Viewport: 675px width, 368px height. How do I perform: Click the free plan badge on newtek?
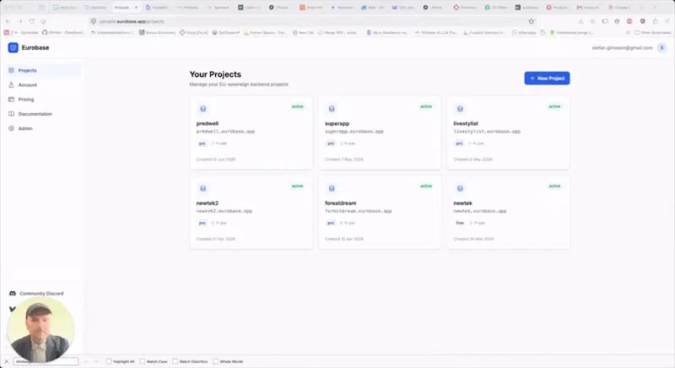460,223
